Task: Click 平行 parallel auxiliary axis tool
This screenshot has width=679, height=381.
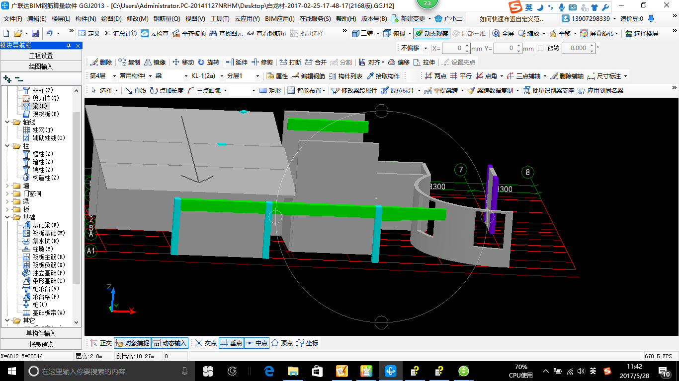Action: [461, 76]
